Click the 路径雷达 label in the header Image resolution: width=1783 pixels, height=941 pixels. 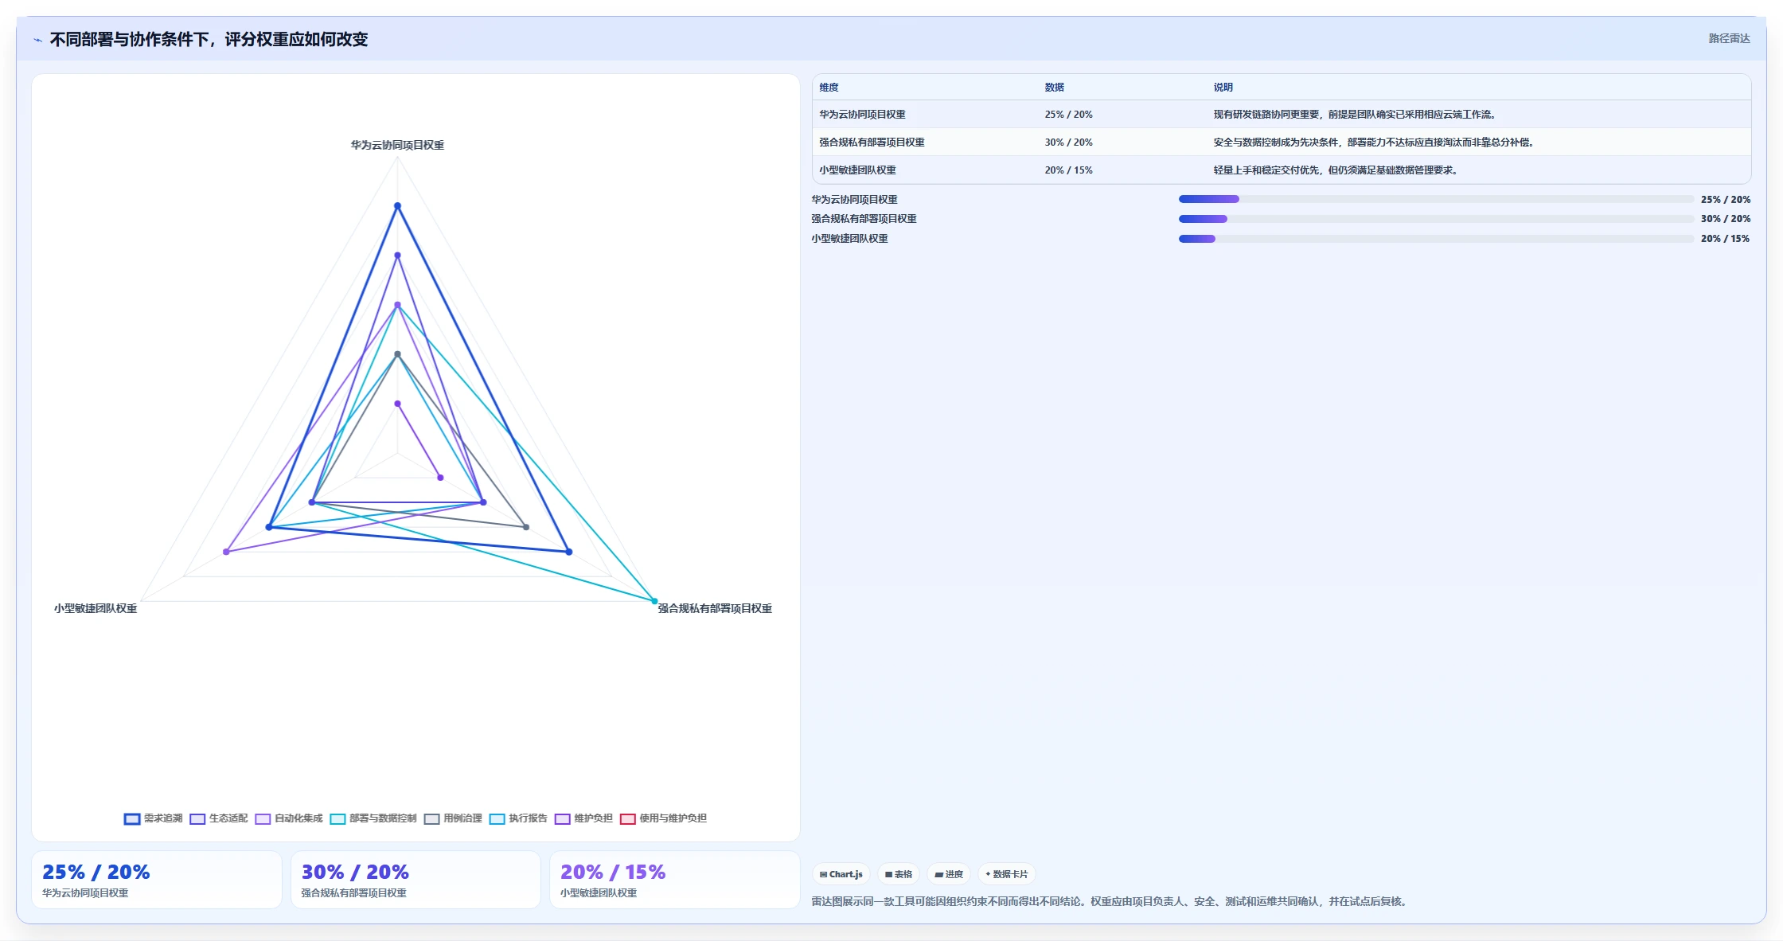1729,38
